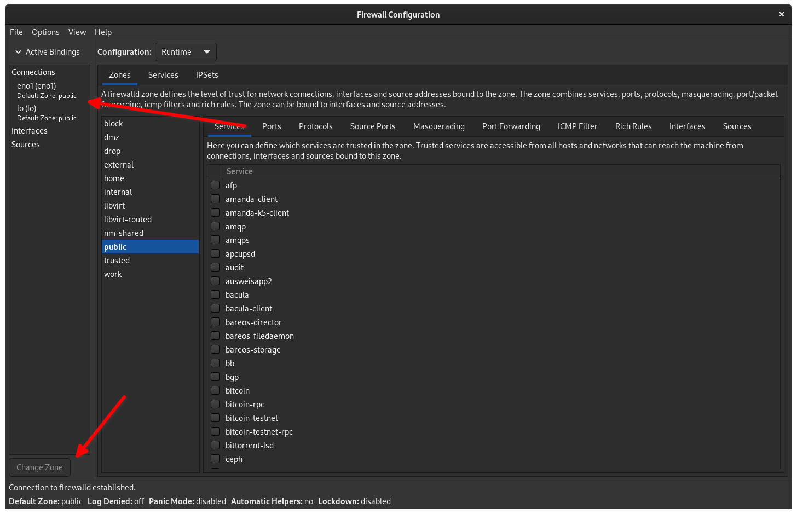Collapse the Active Bindings section
Viewport: 797px width, 514px height.
48,51
